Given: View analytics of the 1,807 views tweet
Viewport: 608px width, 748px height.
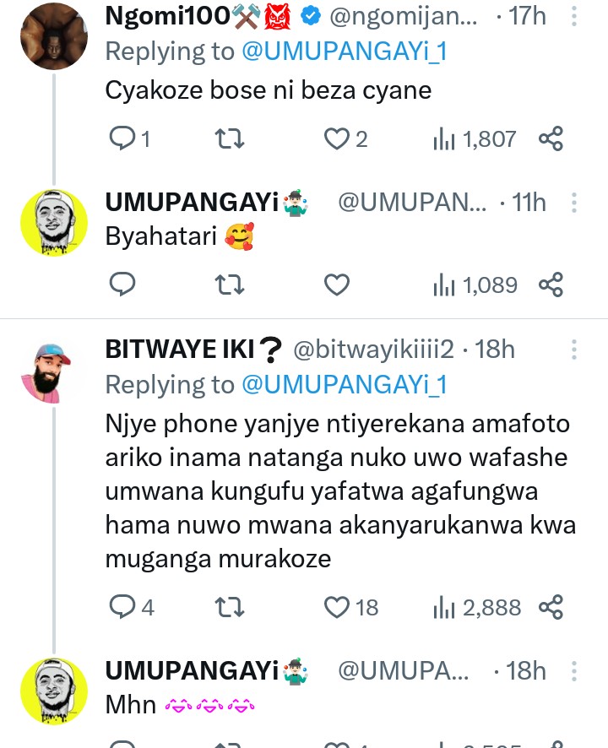Looking at the screenshot, I should [x=475, y=138].
